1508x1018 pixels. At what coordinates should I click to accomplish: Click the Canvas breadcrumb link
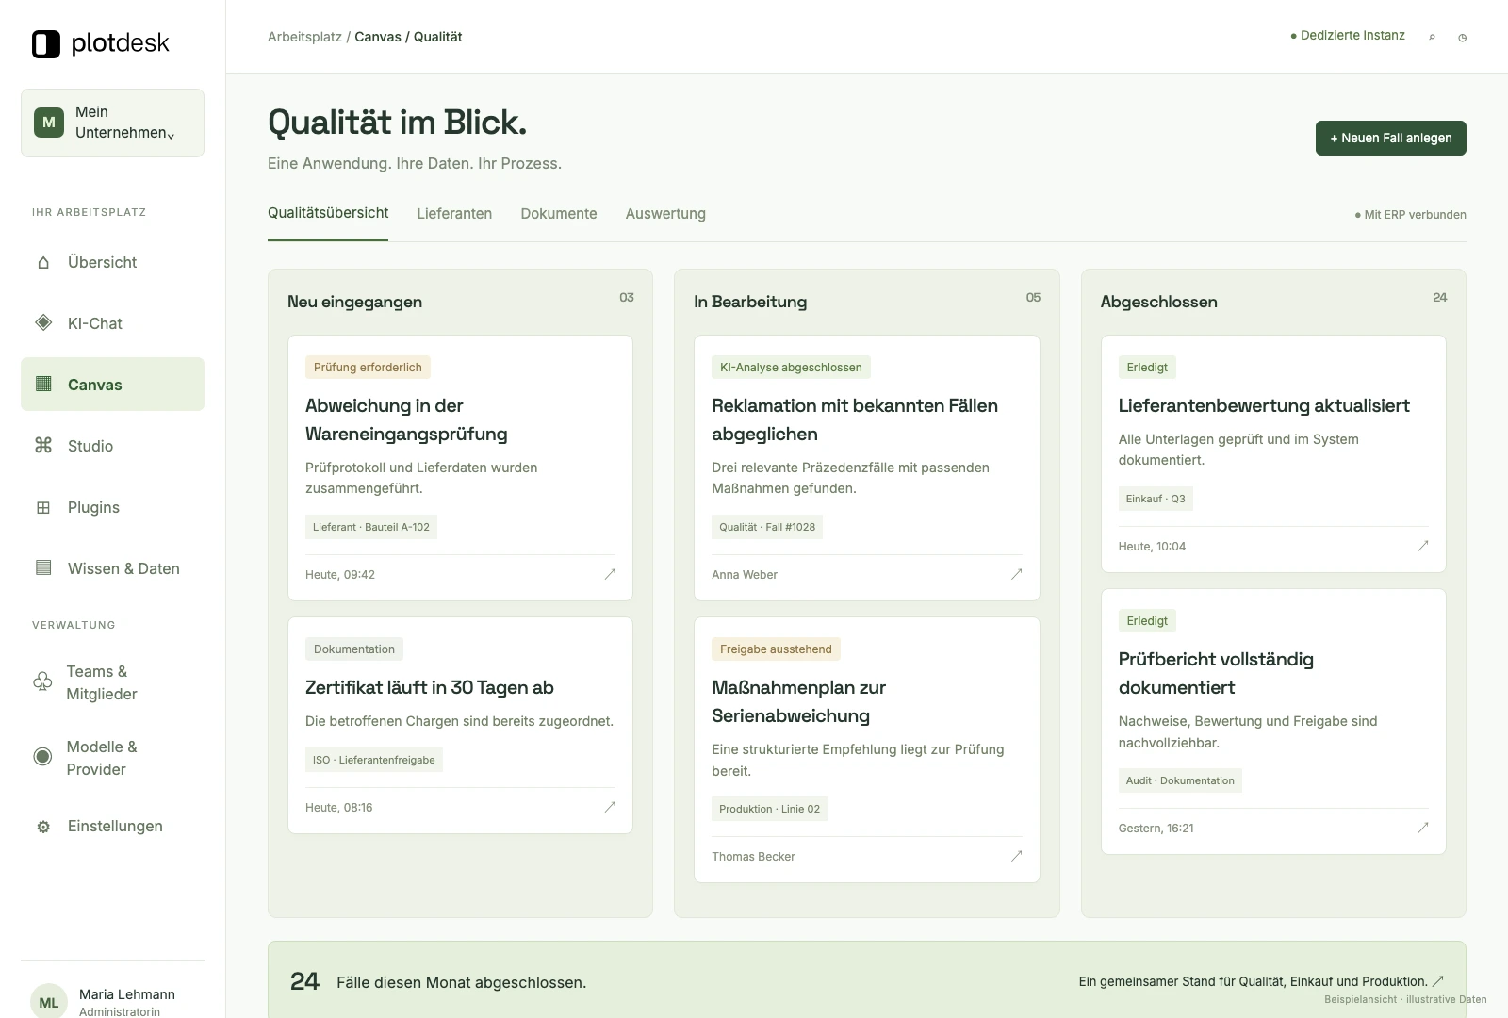(x=378, y=37)
